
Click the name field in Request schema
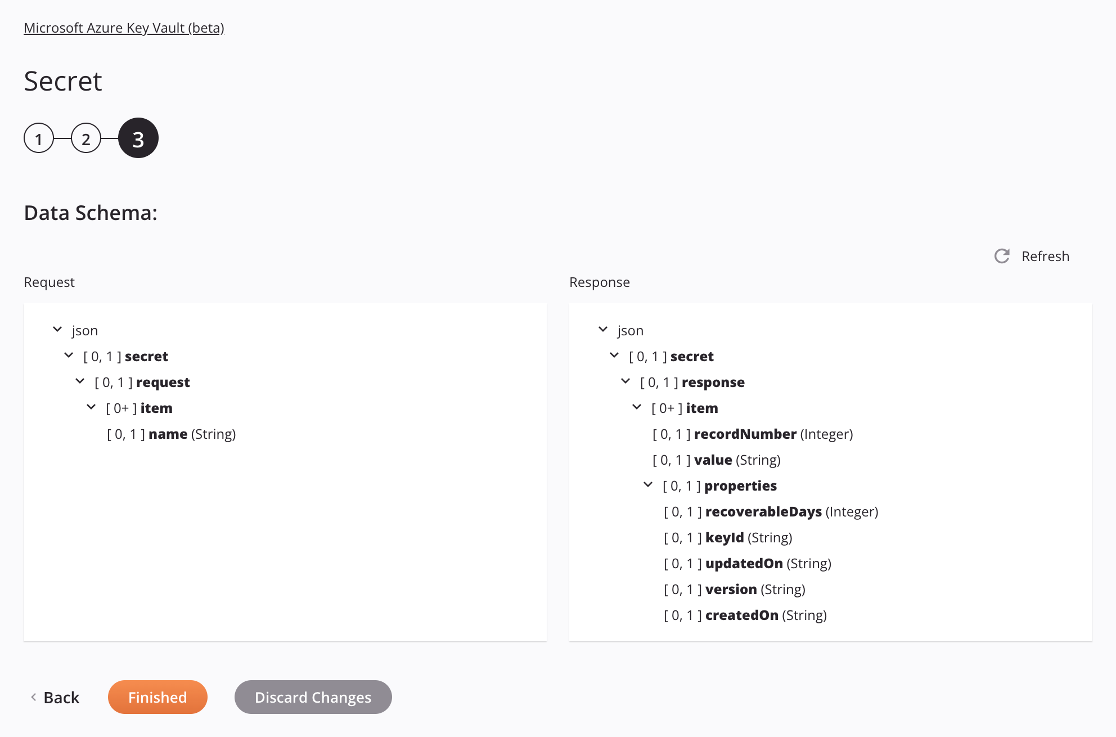point(168,434)
